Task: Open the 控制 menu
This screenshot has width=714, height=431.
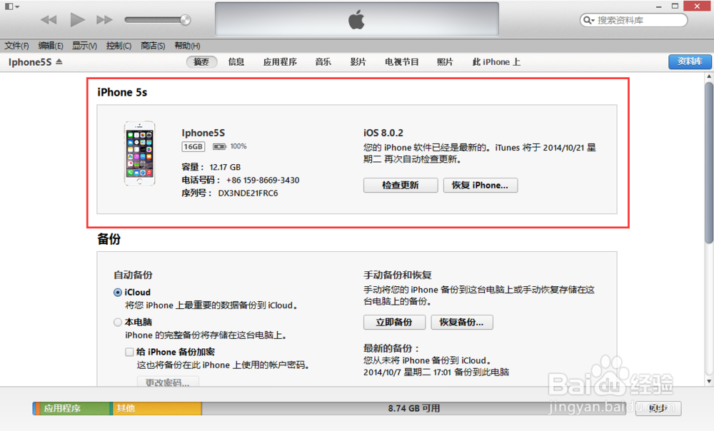Action: (x=119, y=45)
